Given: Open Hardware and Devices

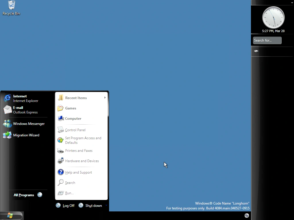Looking at the screenshot, I should pos(82,161).
